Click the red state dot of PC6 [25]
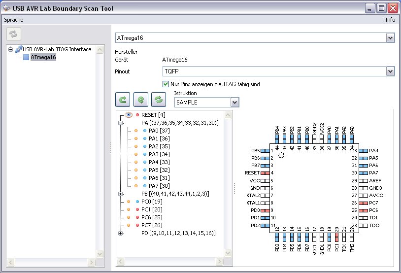 [x=137, y=217]
